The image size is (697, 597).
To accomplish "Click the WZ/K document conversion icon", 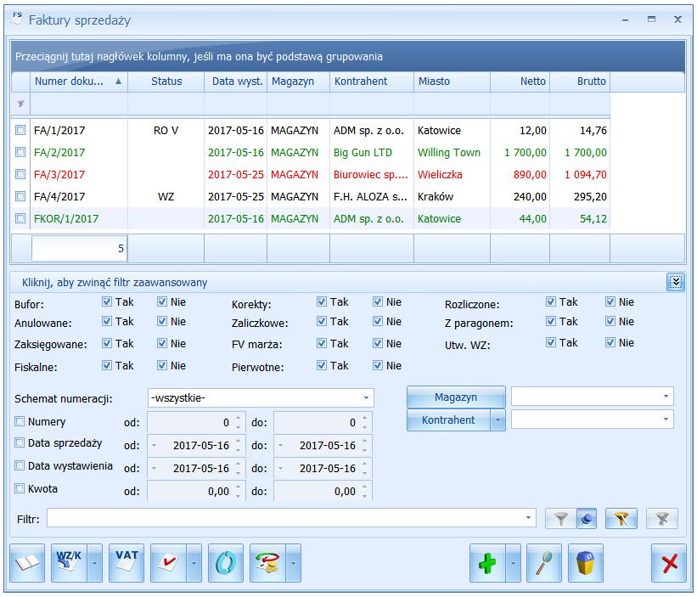I will (69, 563).
